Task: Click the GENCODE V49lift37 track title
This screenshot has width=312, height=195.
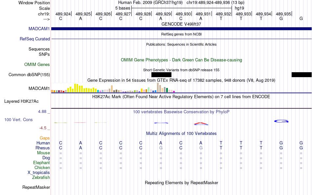Action: pyautogui.click(x=181, y=24)
